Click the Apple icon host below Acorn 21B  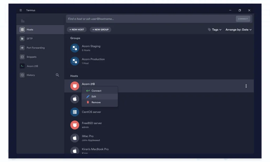75,99
